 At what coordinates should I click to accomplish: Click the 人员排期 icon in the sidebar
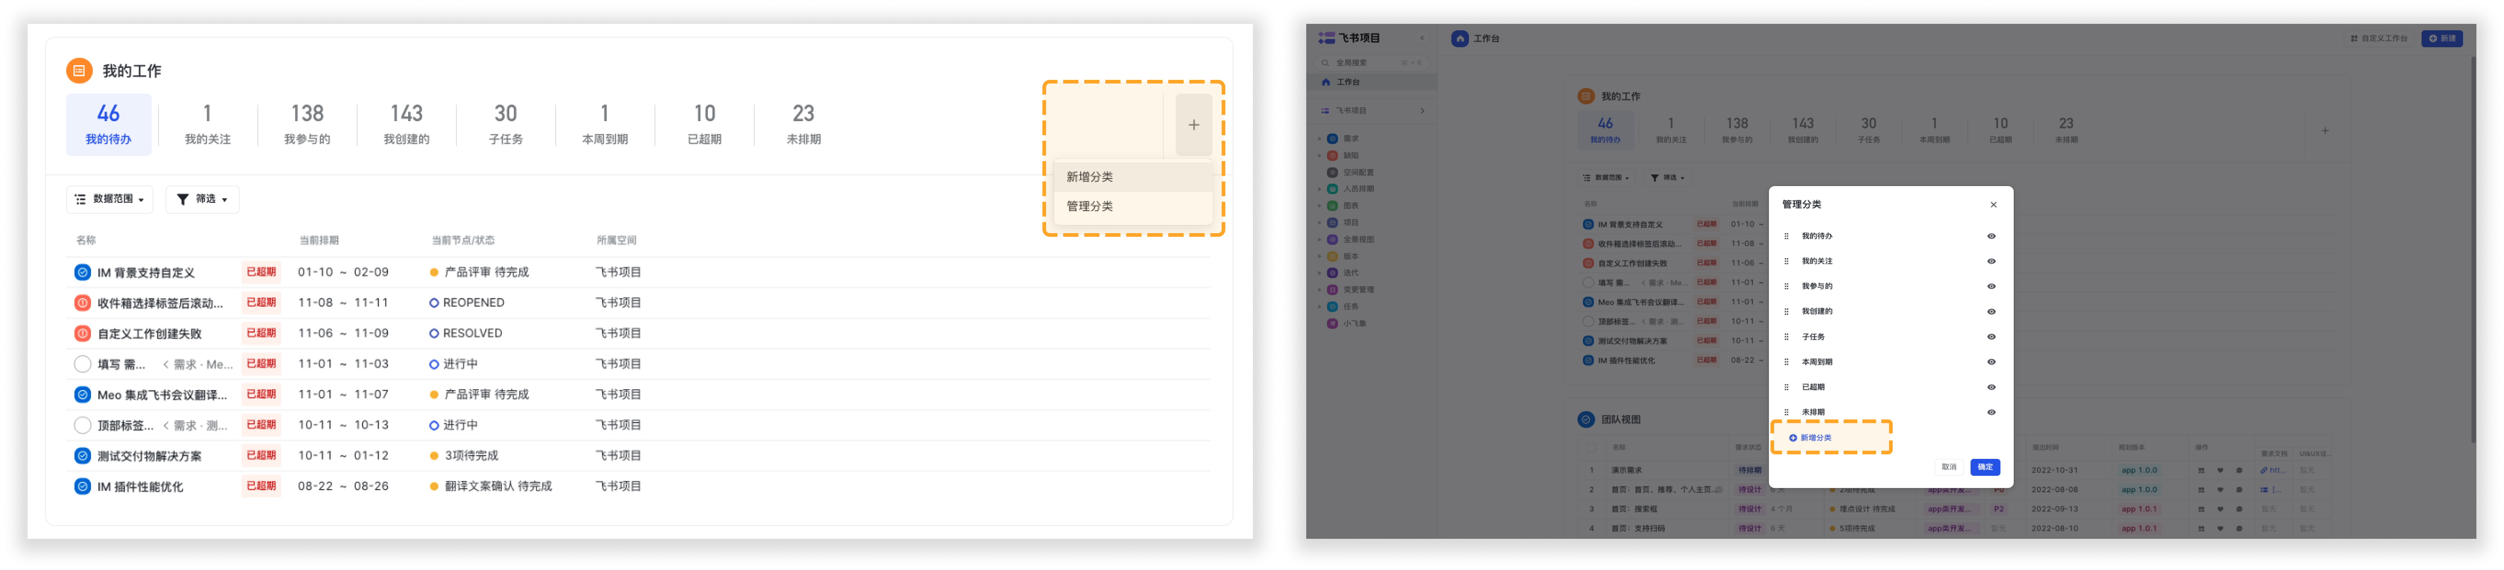click(x=1333, y=190)
